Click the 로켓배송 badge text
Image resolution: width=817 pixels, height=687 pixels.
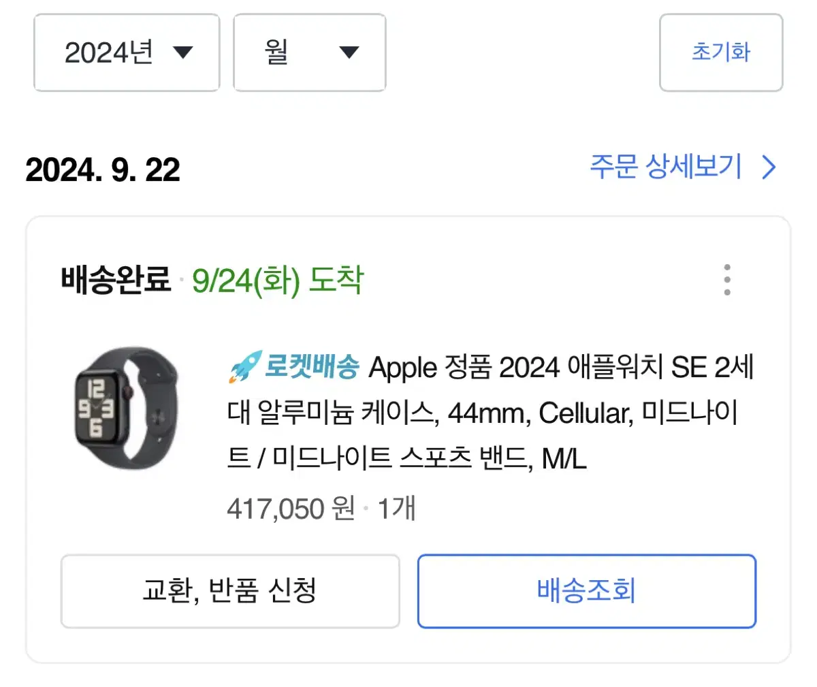(x=311, y=366)
